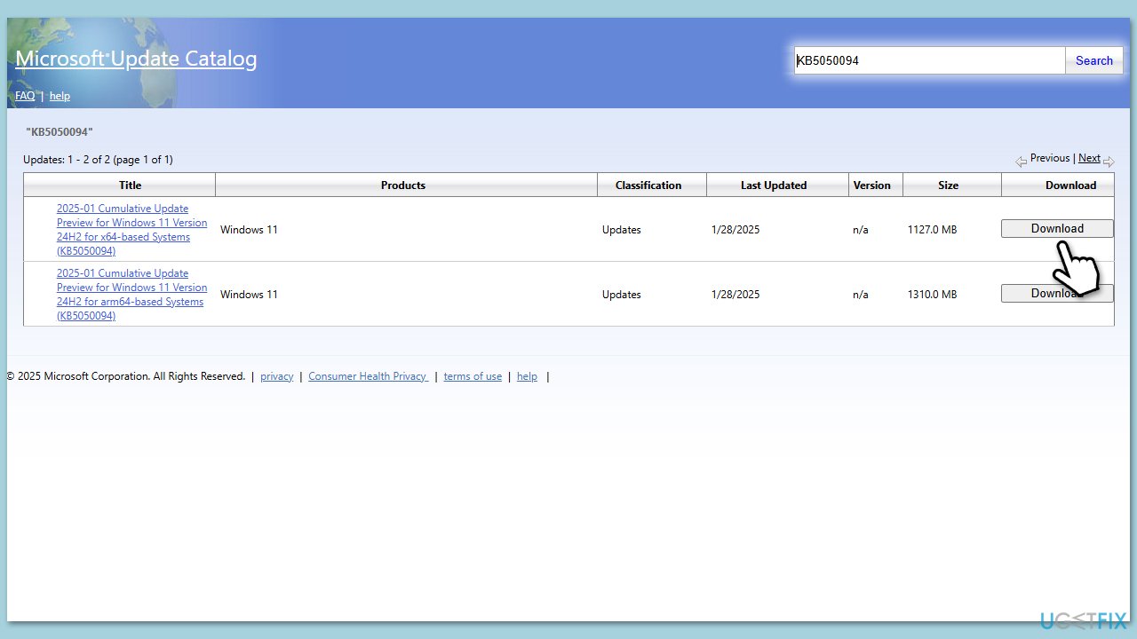Click the KB5050094 search input field
The width and height of the screenshot is (1137, 639).
[929, 60]
